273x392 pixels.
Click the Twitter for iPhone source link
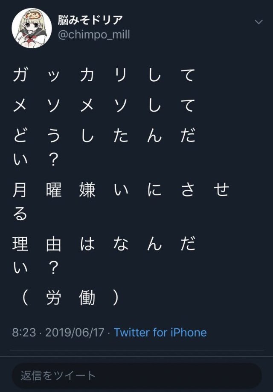click(160, 333)
